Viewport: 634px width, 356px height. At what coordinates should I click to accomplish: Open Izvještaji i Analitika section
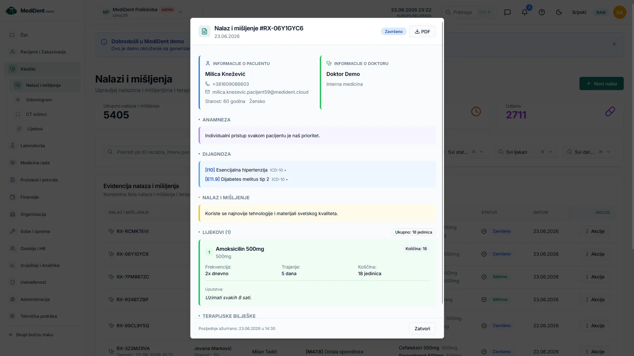(42, 265)
